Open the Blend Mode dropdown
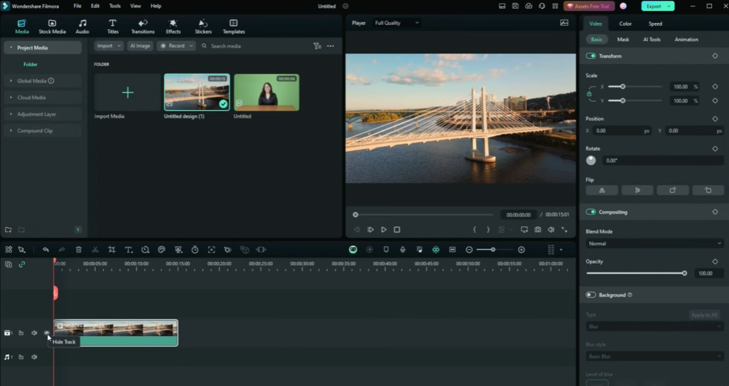This screenshot has width=729, height=386. (x=654, y=243)
